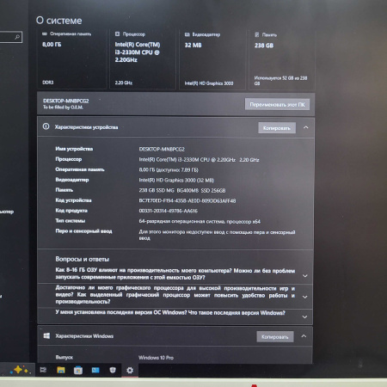The image size is (387, 387).
Task: Click the storage icon on the Память card
Action: click(x=257, y=34)
